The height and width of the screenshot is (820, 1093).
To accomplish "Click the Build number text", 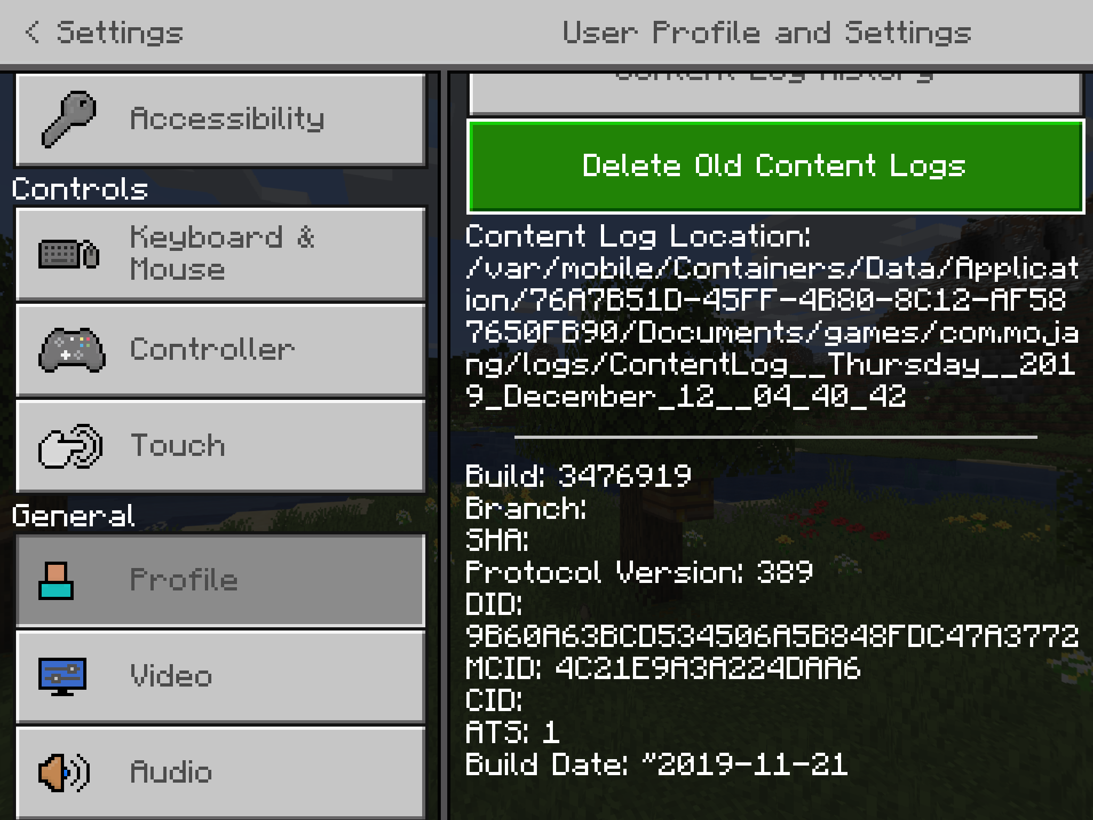I will click(x=579, y=475).
